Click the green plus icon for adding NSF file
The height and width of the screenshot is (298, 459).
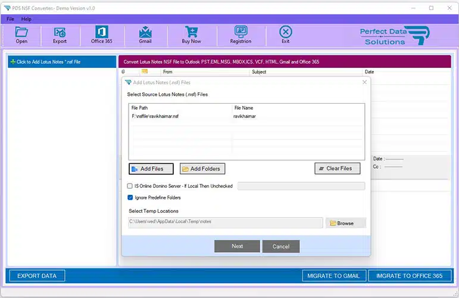click(13, 62)
